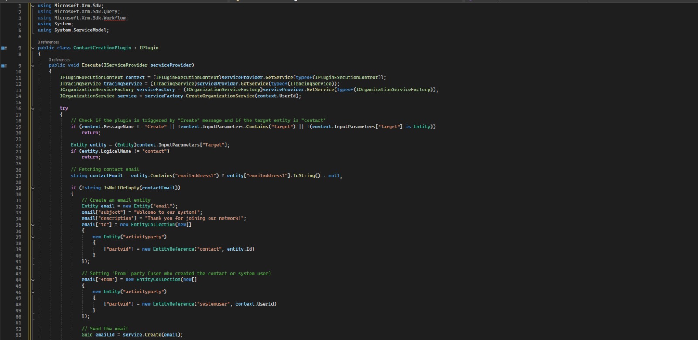Collapse the IsNullOrEmpty if-block on line 29
Image resolution: width=698 pixels, height=340 pixels.
coord(33,188)
